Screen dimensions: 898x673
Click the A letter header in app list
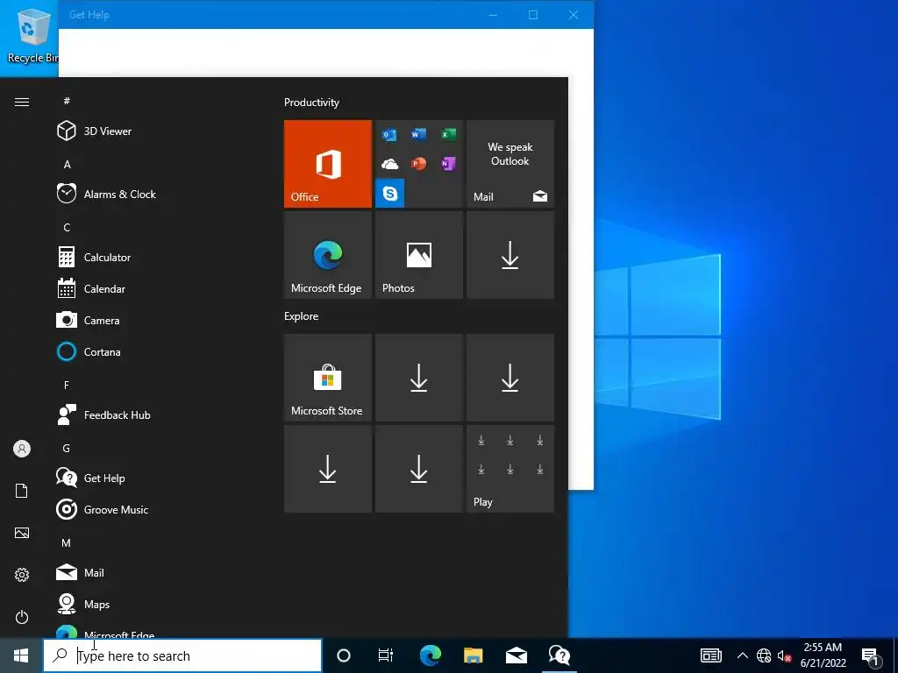pos(67,164)
